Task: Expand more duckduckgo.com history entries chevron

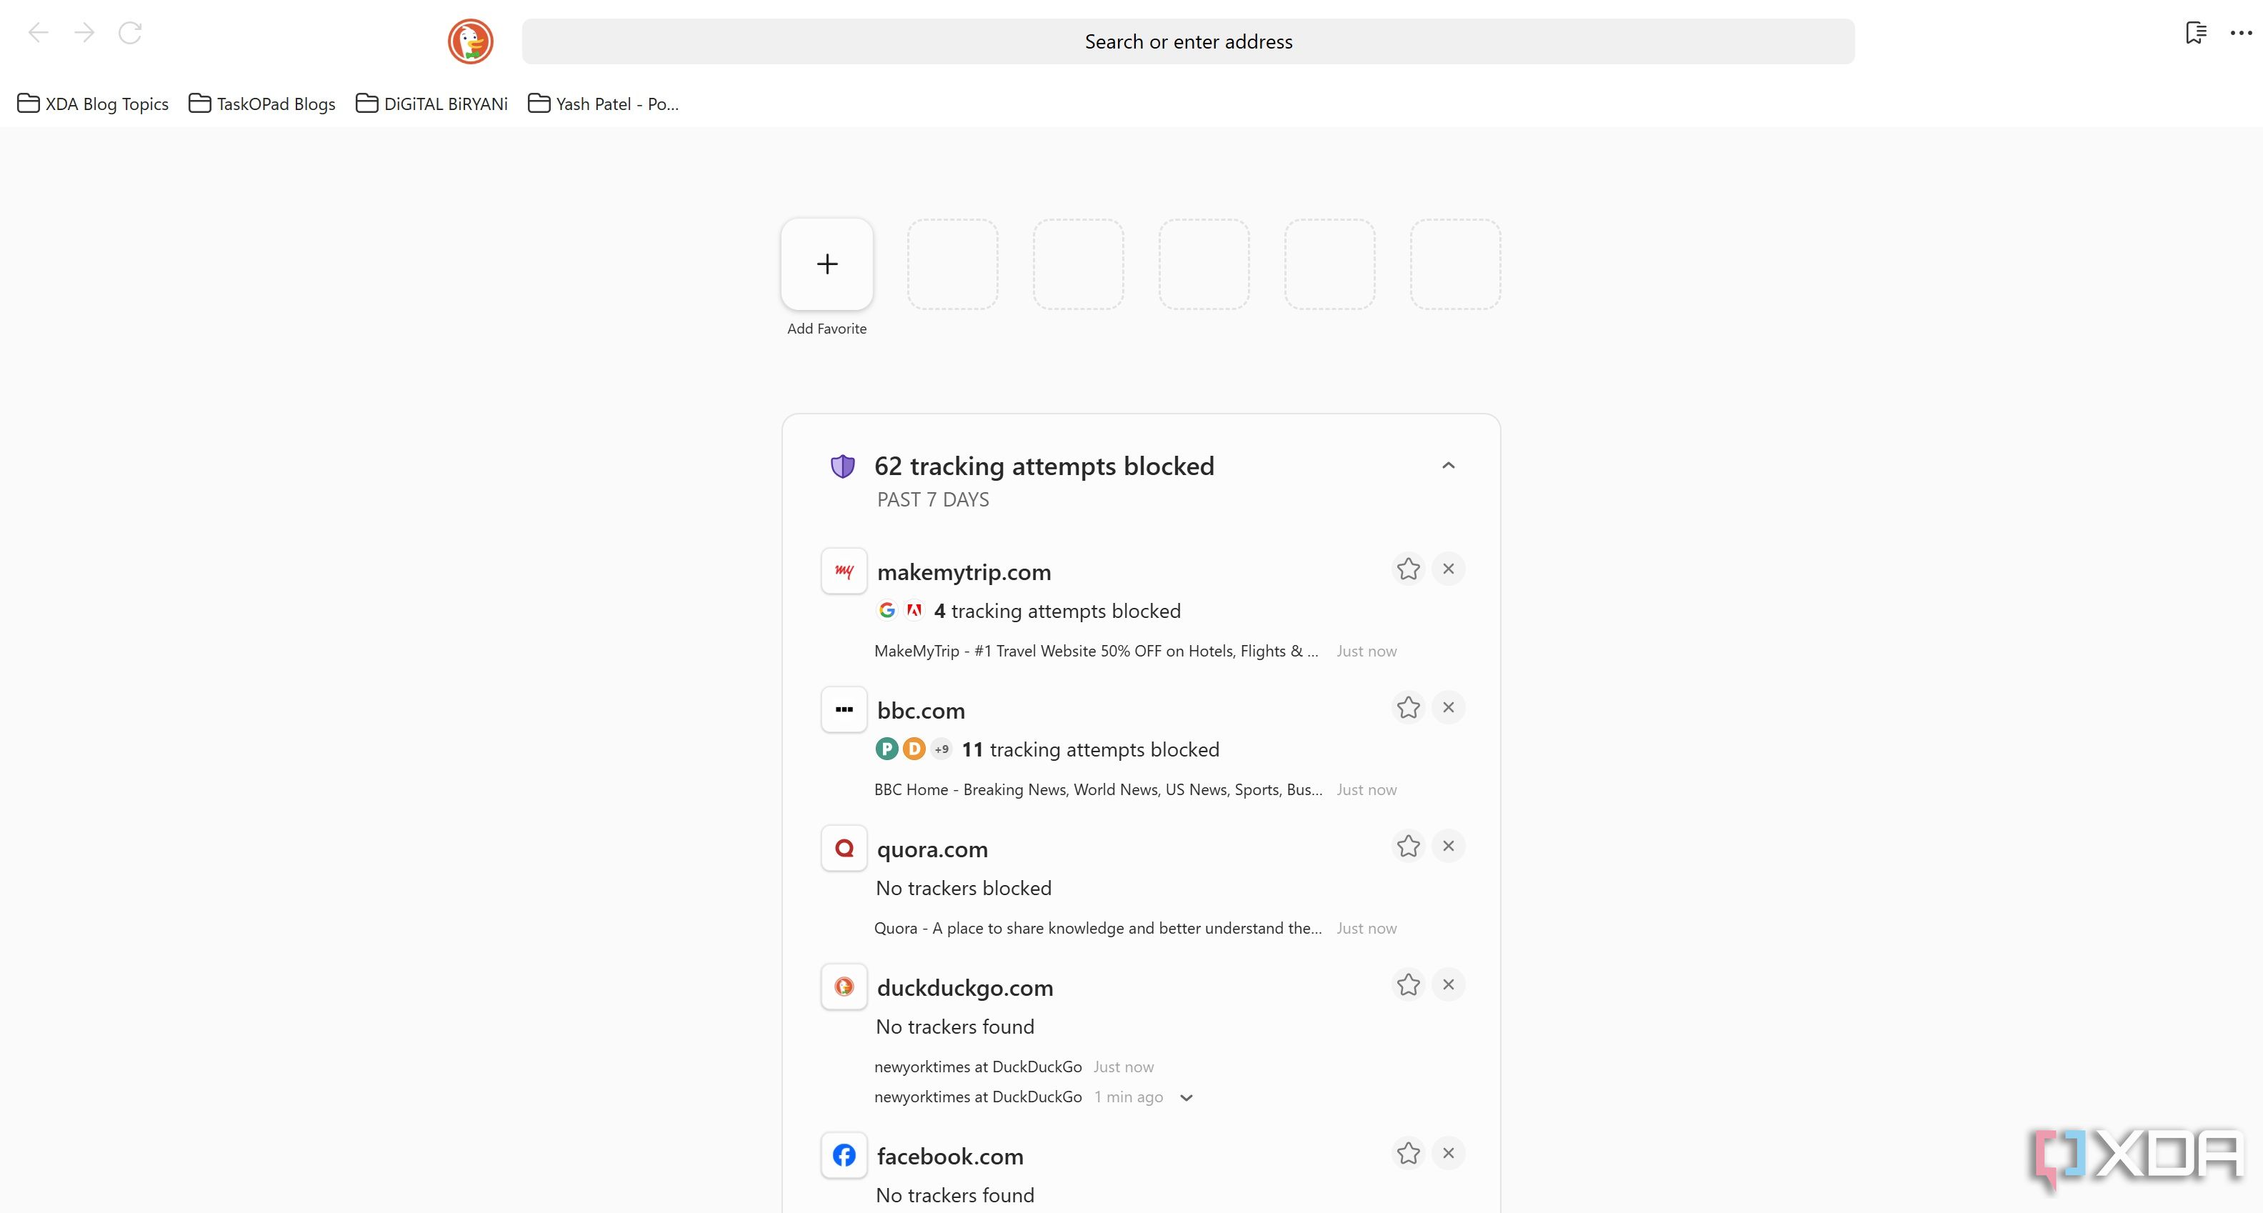Action: (x=1186, y=1098)
